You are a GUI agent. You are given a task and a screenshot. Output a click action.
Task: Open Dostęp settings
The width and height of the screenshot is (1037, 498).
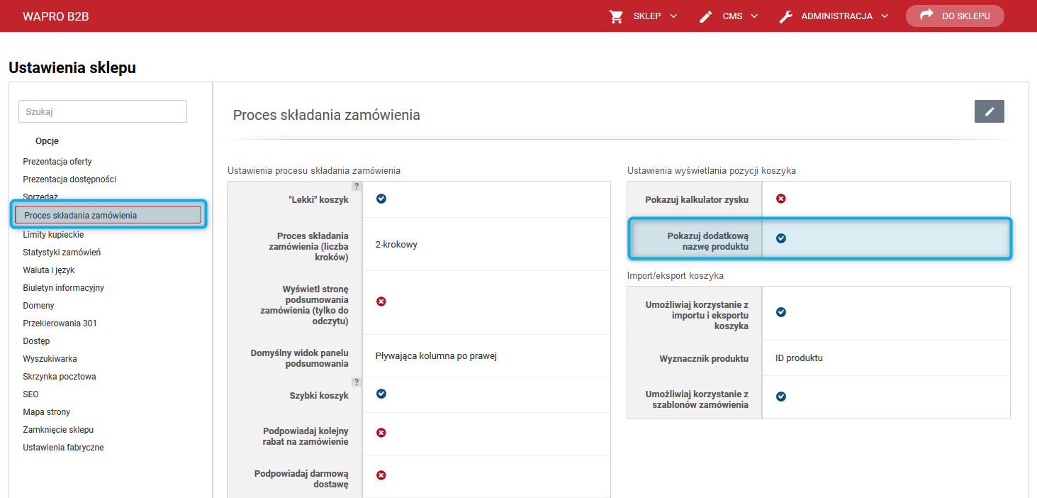[36, 341]
